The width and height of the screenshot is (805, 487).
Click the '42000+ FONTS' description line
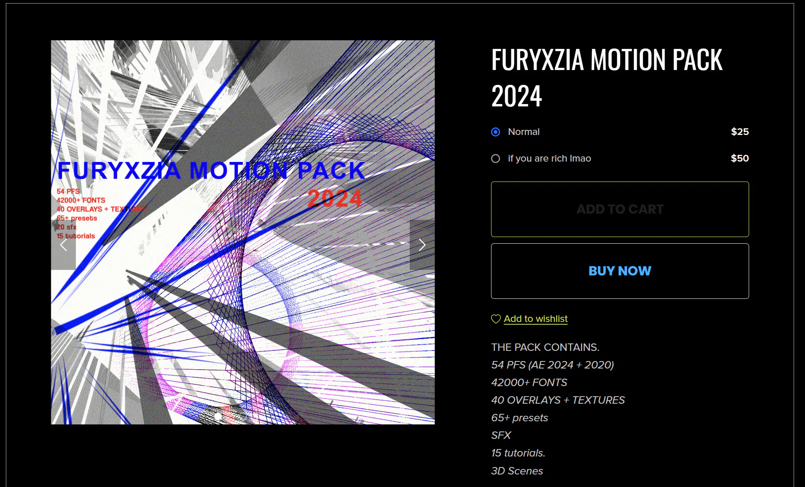[529, 383]
